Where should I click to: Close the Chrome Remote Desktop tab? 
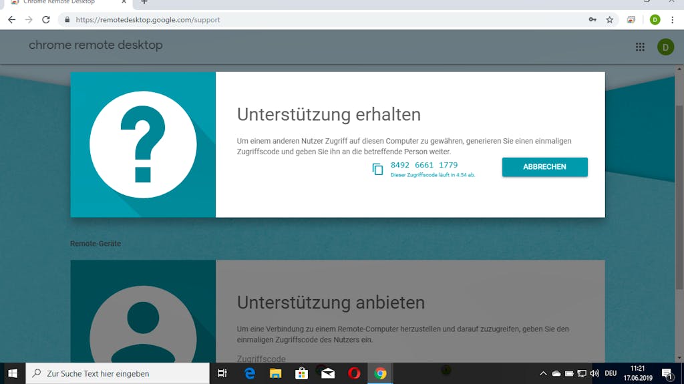[x=124, y=2]
